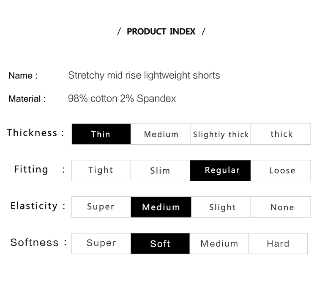Choose the Tight fitting option
This screenshot has width=317, height=292.
101,171
